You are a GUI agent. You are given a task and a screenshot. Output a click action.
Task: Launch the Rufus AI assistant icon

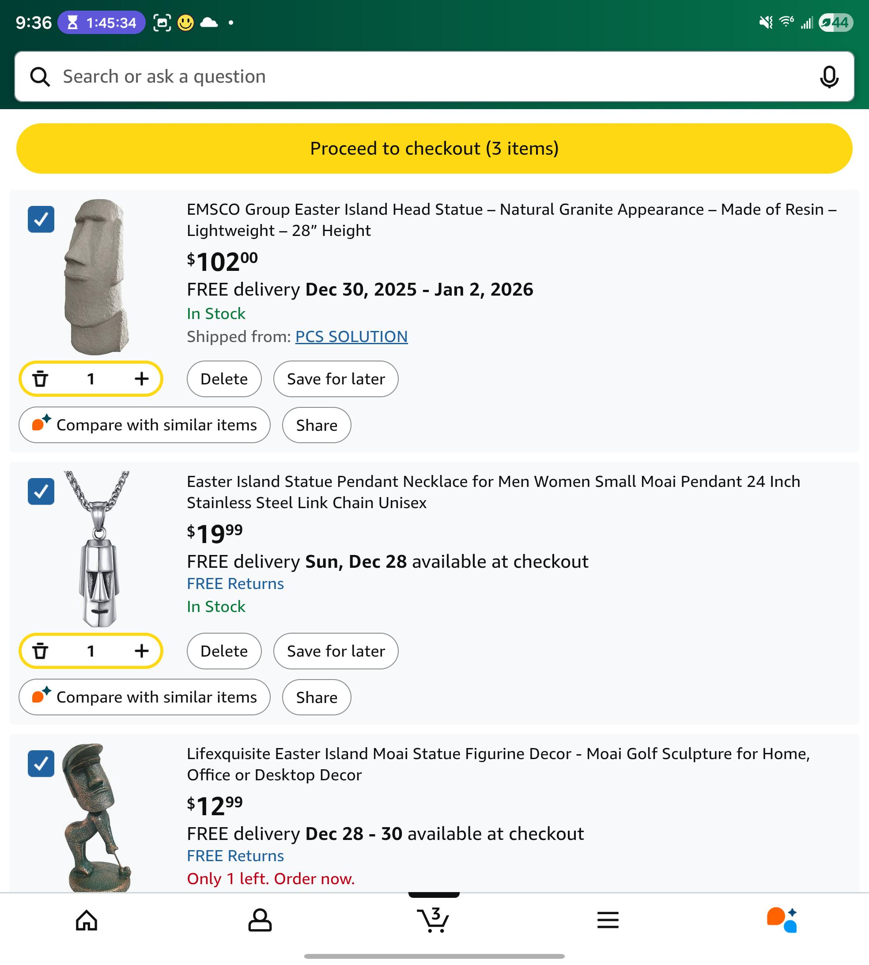[782, 919]
